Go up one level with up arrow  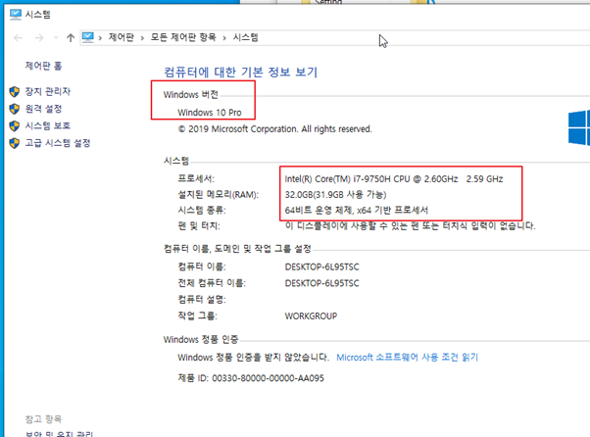(x=71, y=37)
